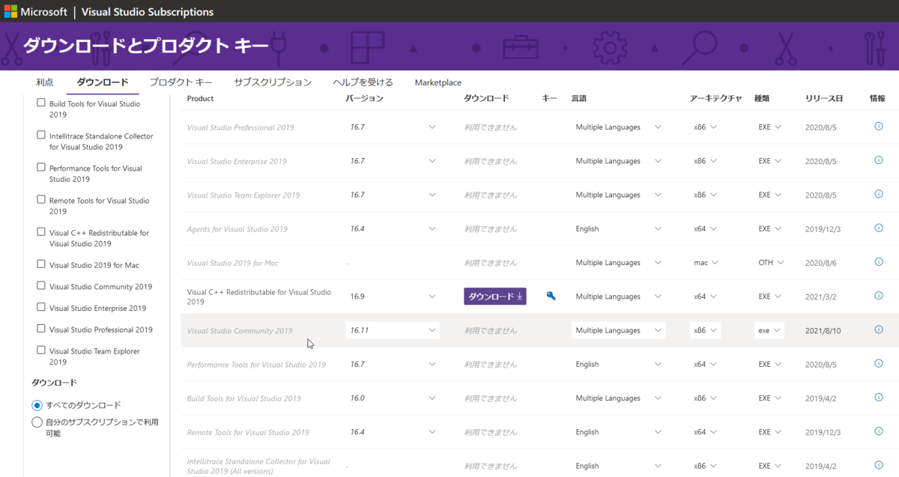Select 自分のサブスクリプションで利用可能 radio button
899x477 pixels.
37,422
